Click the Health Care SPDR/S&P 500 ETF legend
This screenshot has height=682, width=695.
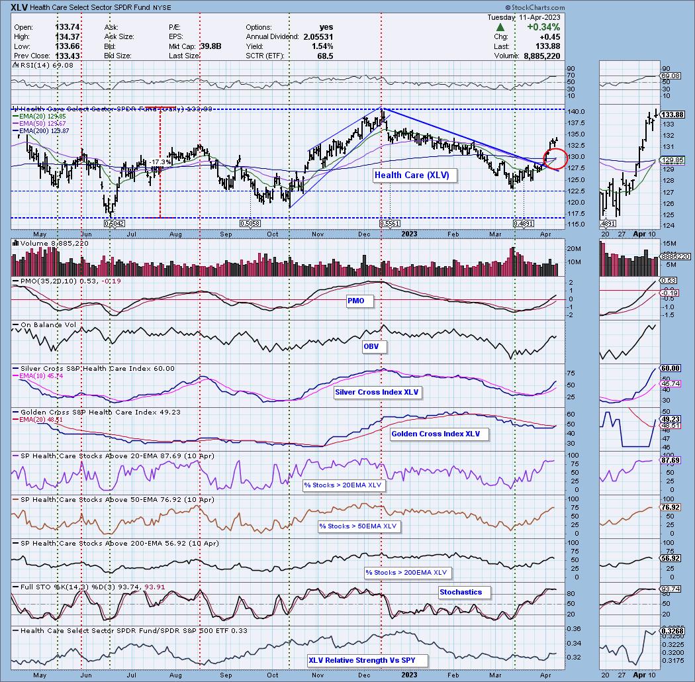130,630
